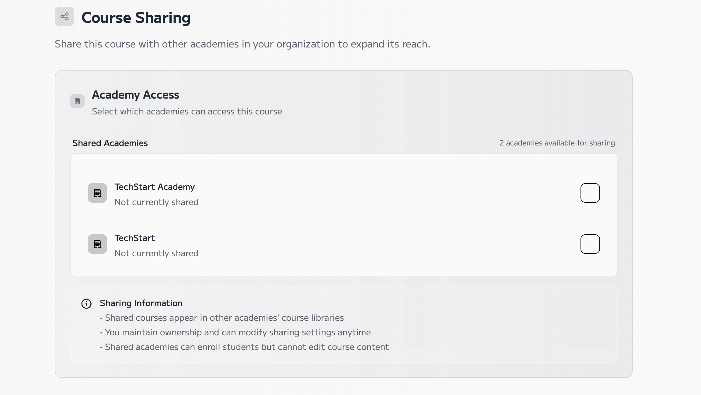701x395 pixels.
Task: Select the TechStart name label
Action: [x=134, y=238]
